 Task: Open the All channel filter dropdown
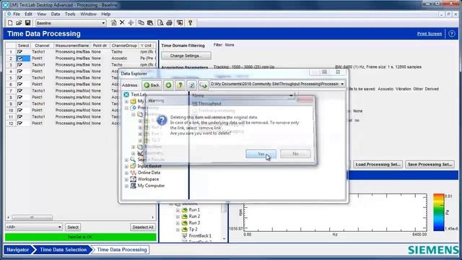59,227
